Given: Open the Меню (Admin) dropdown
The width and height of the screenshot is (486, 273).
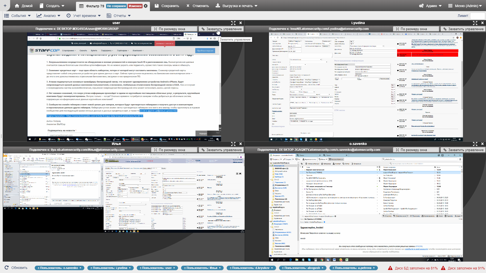Looking at the screenshot, I should click(465, 6).
